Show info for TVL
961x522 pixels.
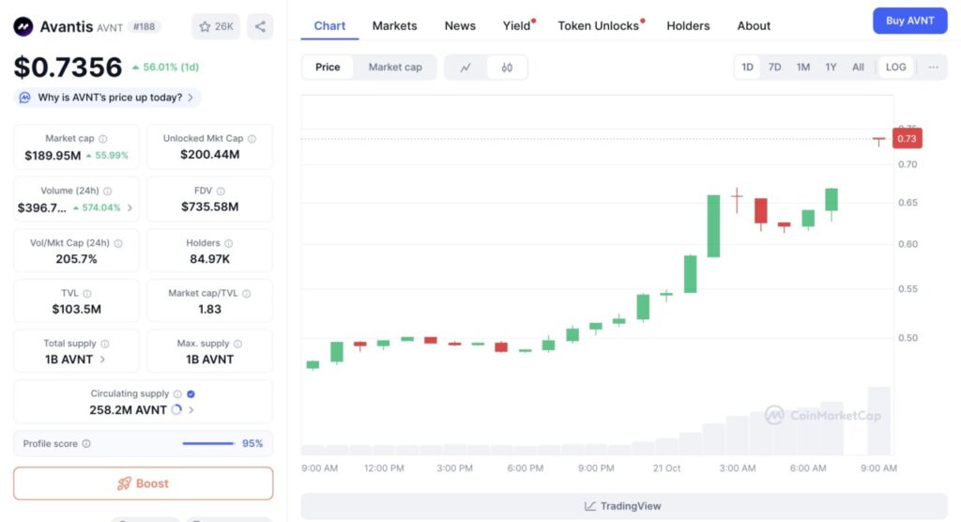(x=87, y=294)
